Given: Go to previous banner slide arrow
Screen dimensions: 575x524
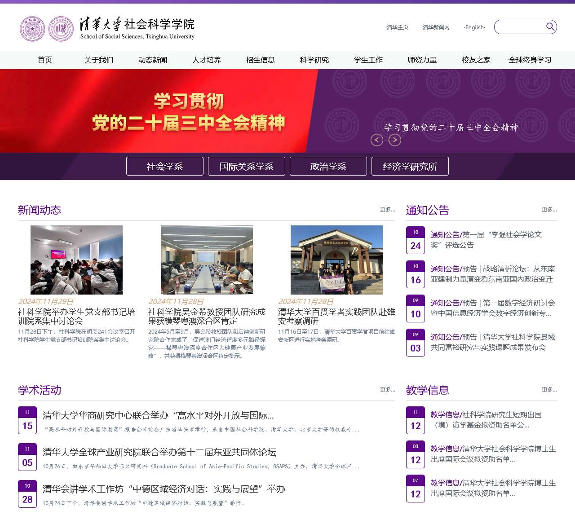Looking at the screenshot, I should (x=377, y=140).
